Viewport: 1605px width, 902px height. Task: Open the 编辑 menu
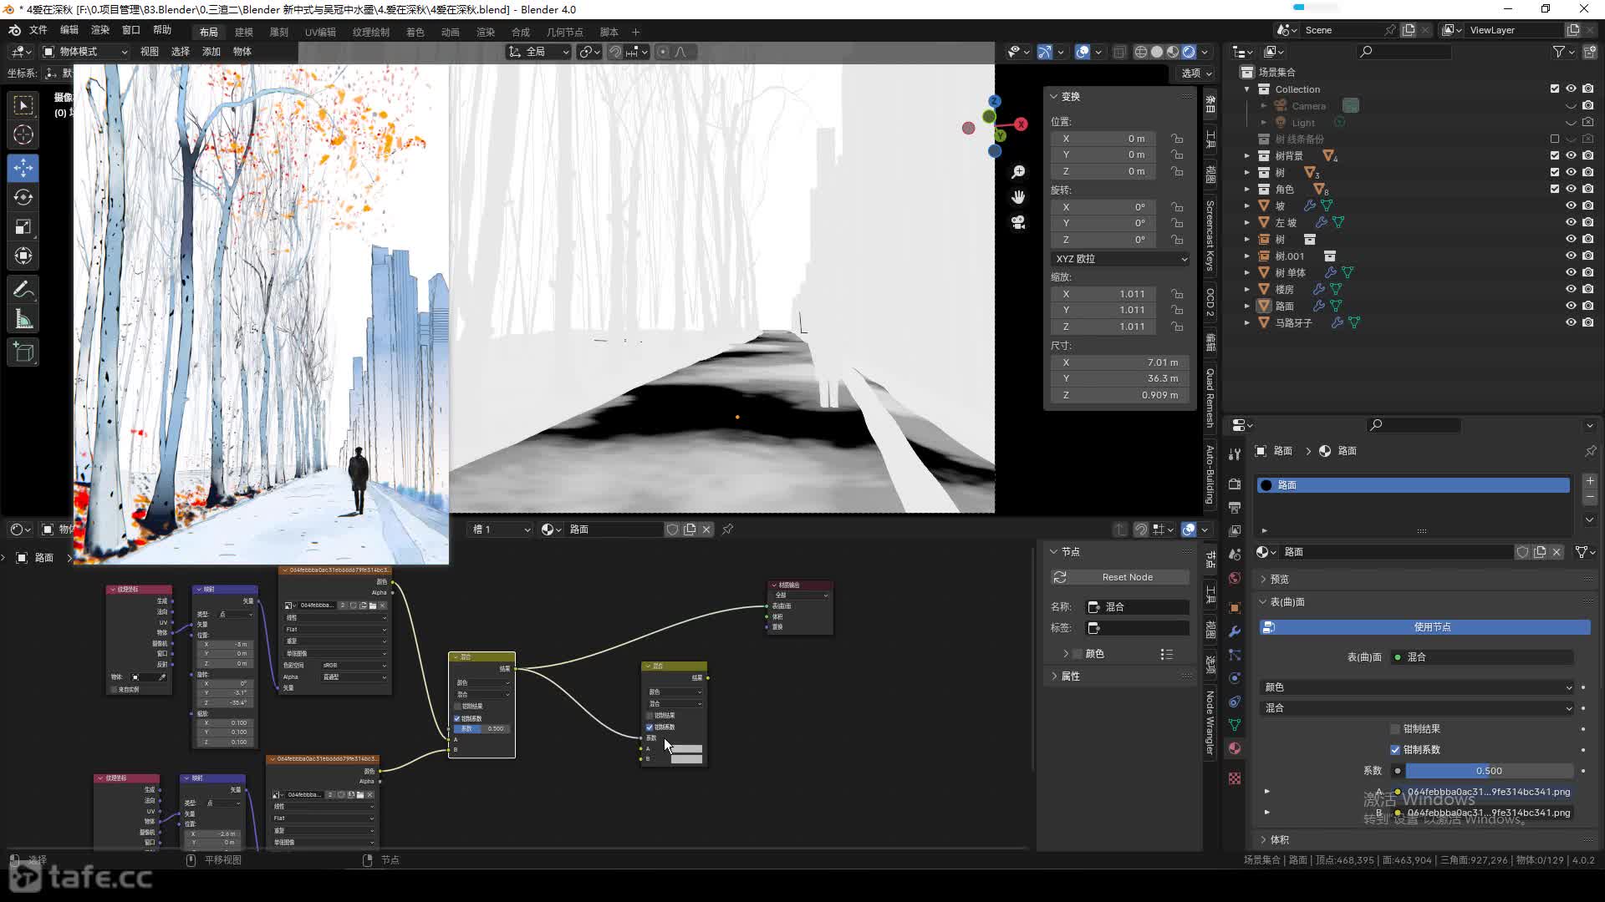click(x=69, y=30)
